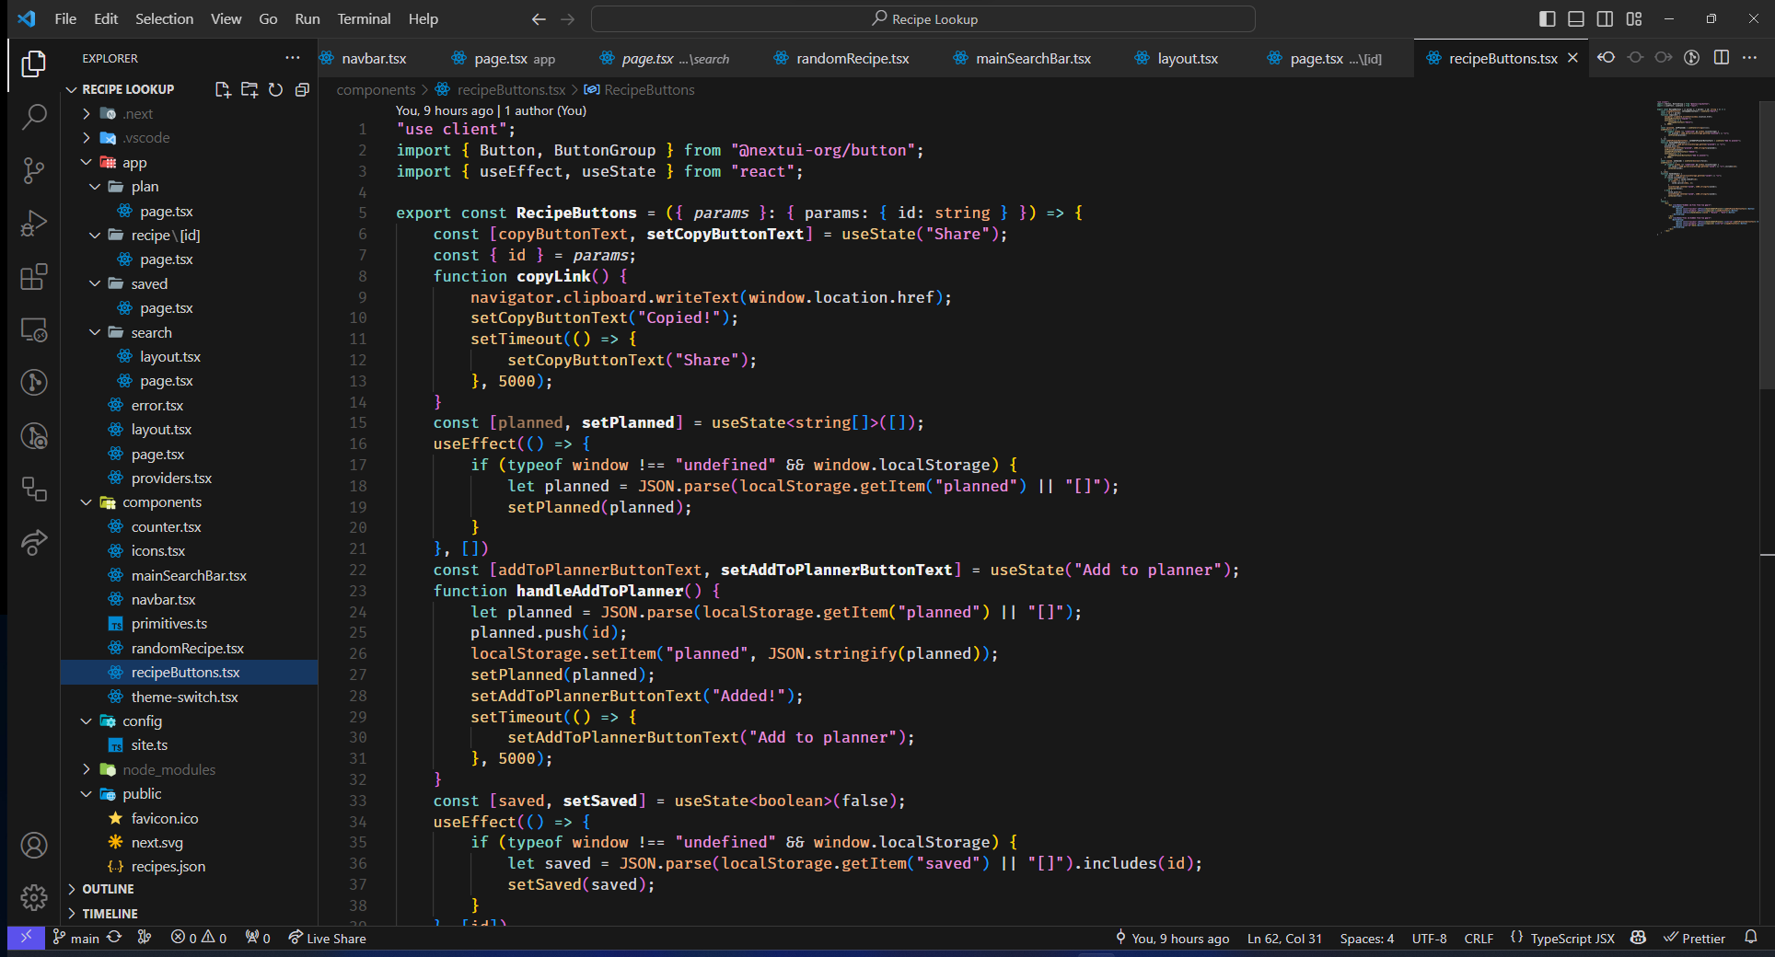Toggle the bottom panel layout button
Viewport: 1775px width, 957px height.
click(1576, 19)
